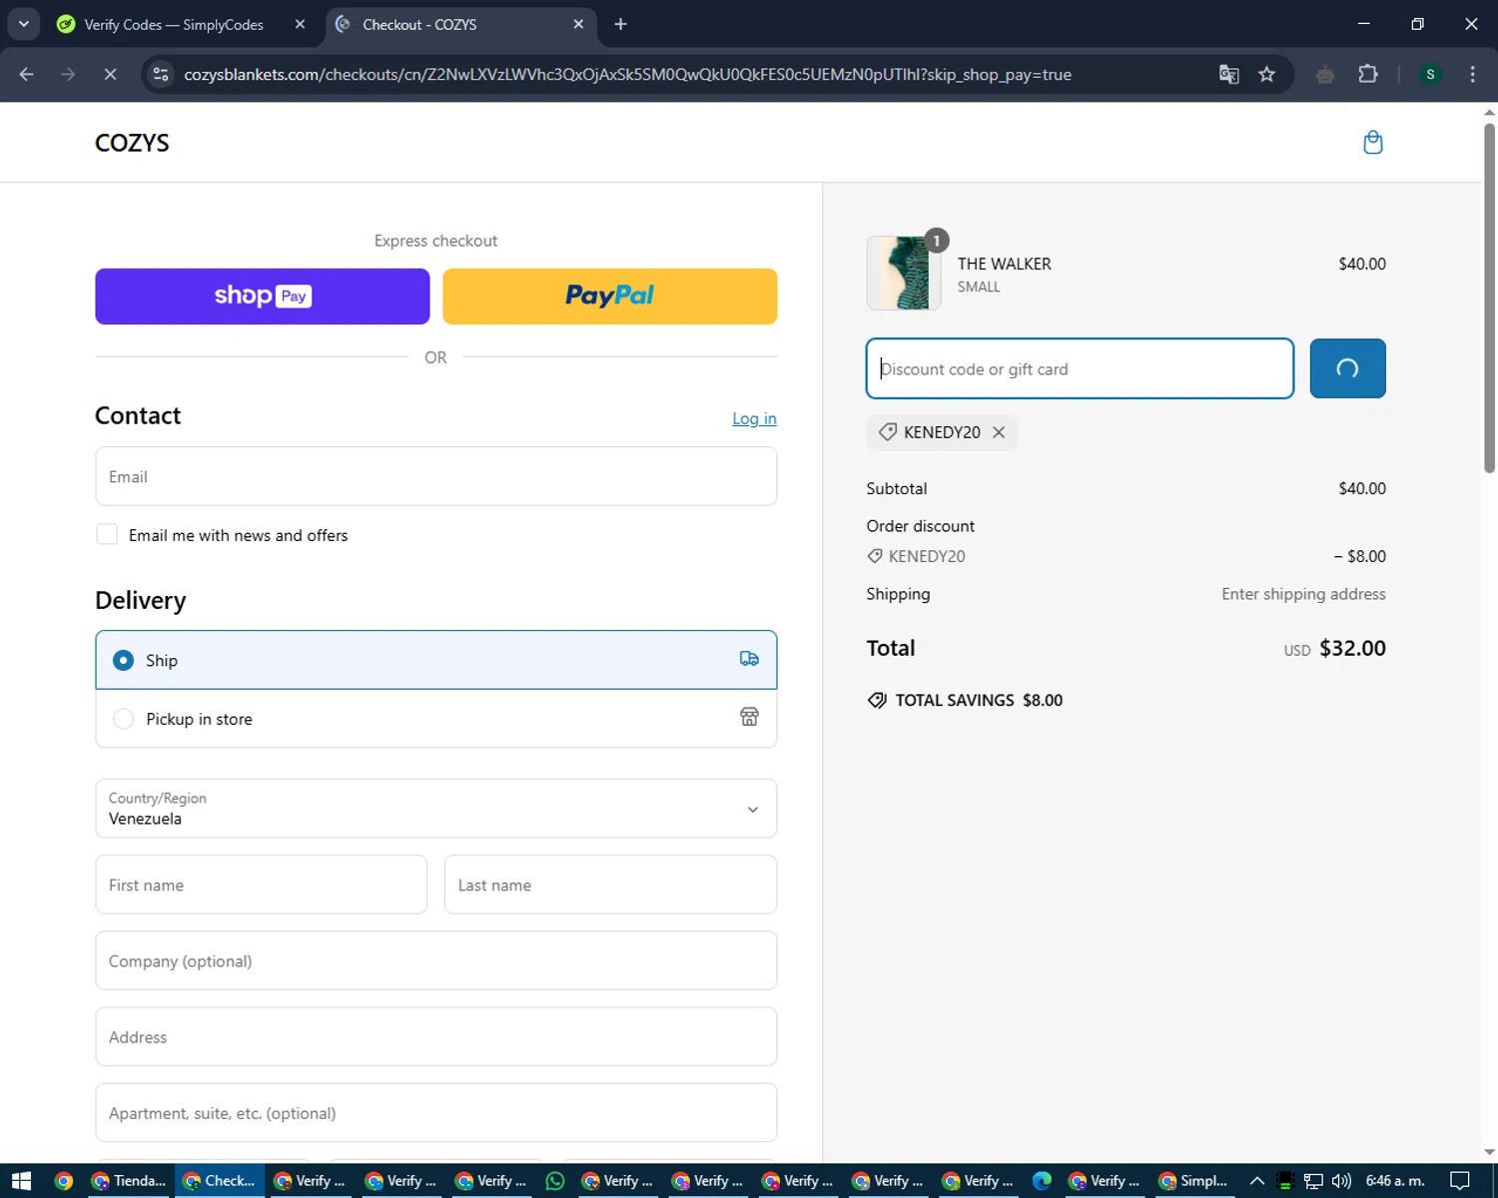Screen dimensions: 1498x1198
Task: Click the store pickup icon
Action: [x=749, y=717]
